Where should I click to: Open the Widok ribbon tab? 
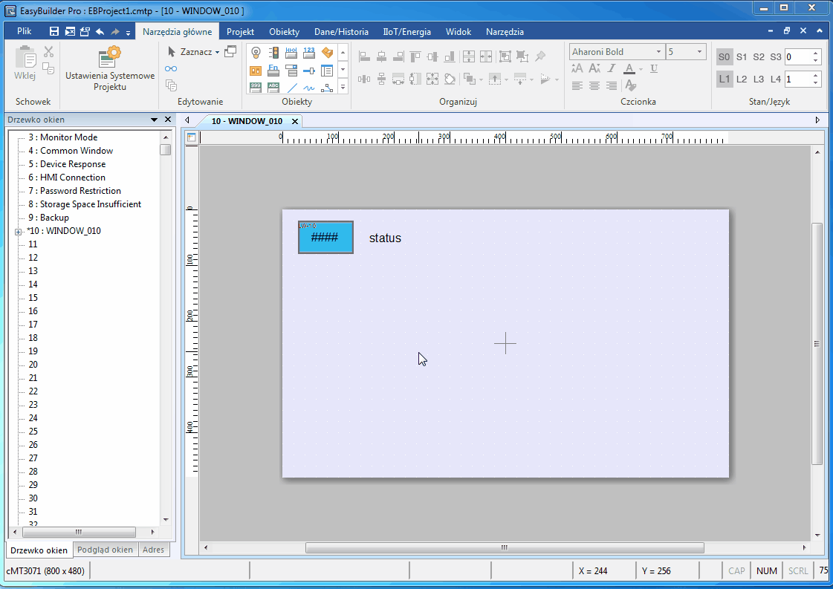(458, 32)
